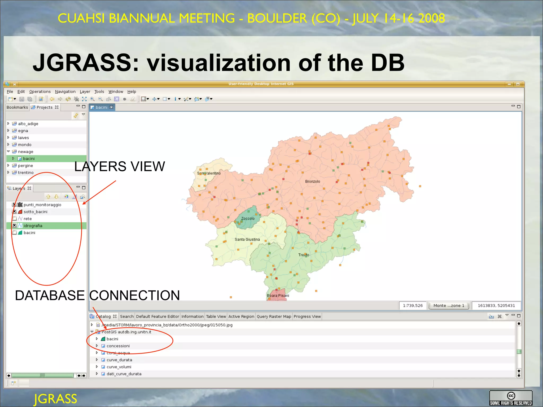
Task: Expand the alto_adige project node
Action: (8, 123)
